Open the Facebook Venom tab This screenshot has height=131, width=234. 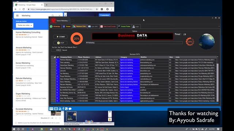point(67,27)
